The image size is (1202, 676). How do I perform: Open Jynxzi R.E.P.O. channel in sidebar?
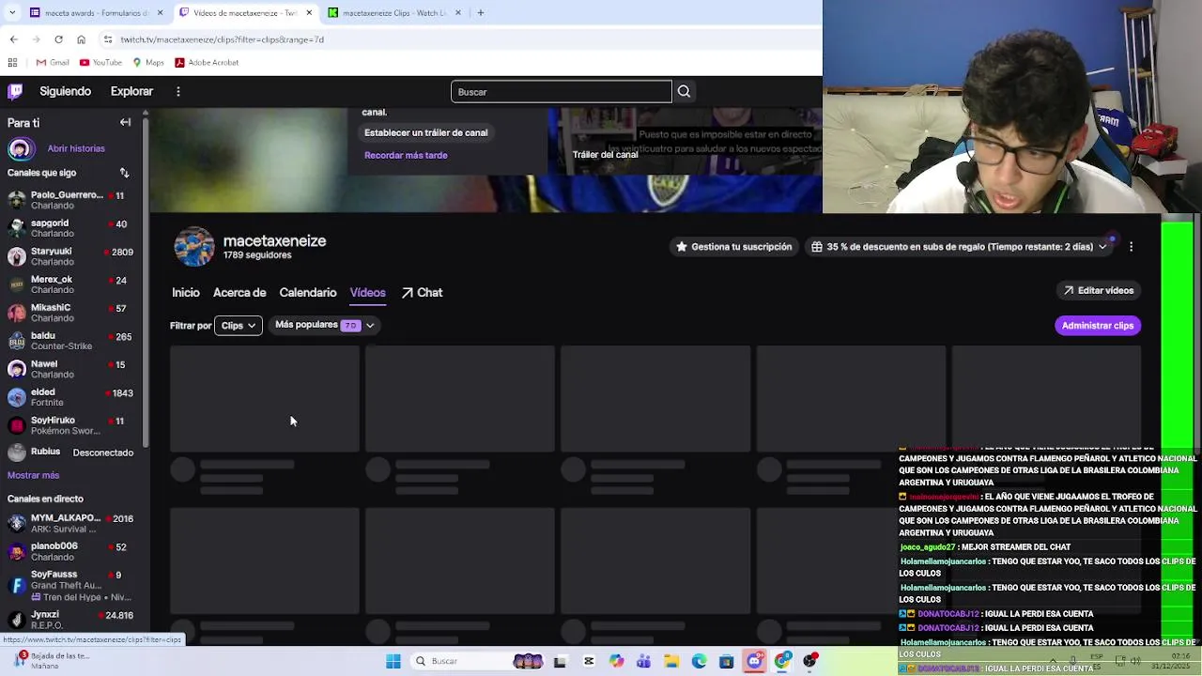click(x=70, y=620)
